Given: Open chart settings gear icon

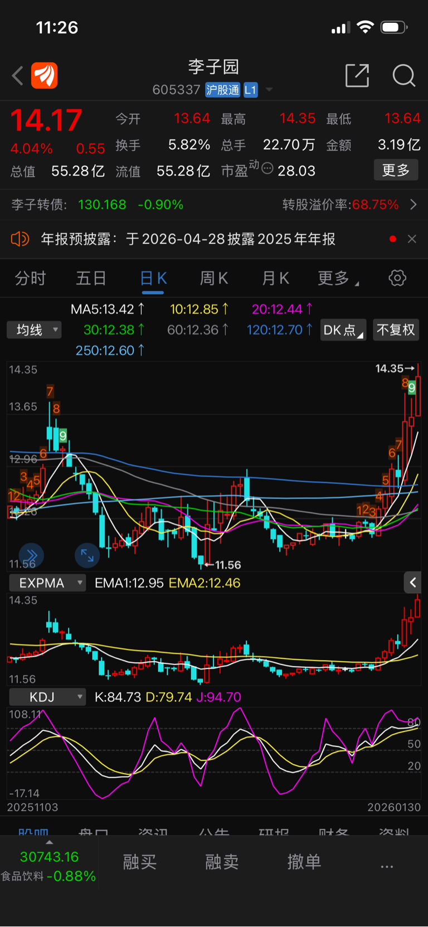Looking at the screenshot, I should (397, 278).
